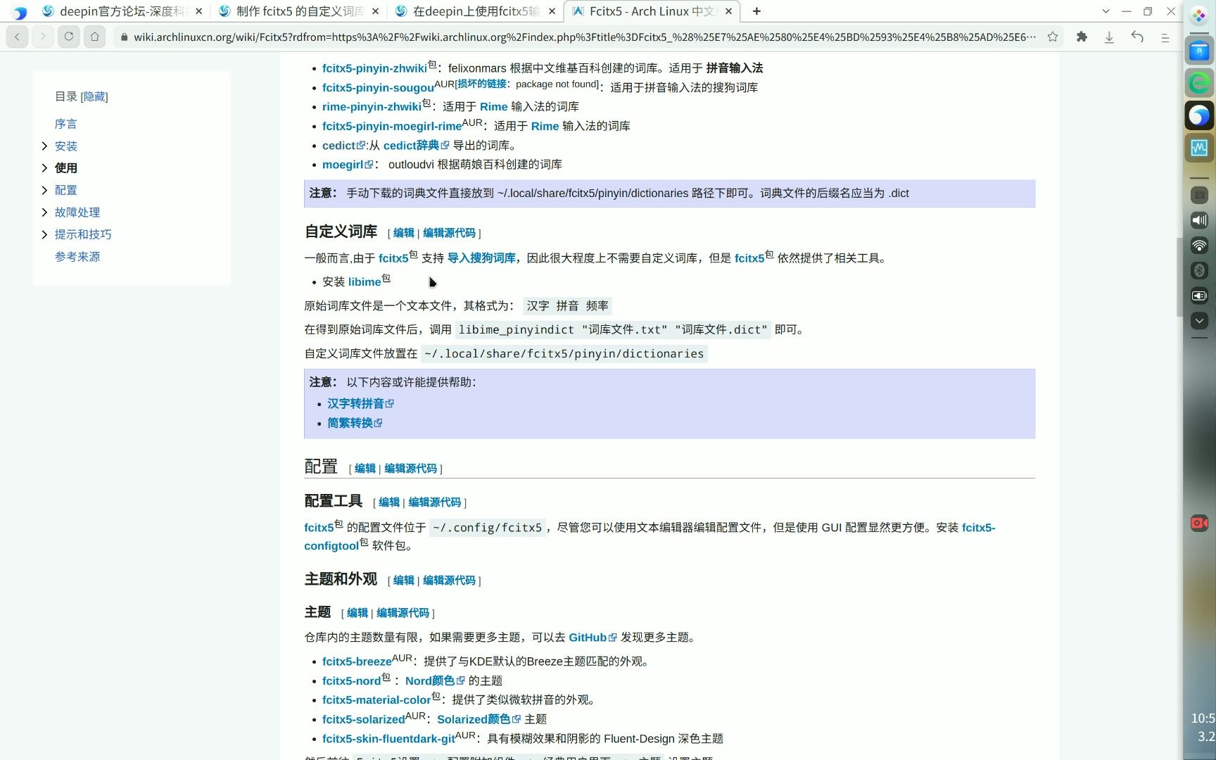Select the Fcitx5 - Arch Linux 中文 tab
1216x760 pixels.
(652, 11)
